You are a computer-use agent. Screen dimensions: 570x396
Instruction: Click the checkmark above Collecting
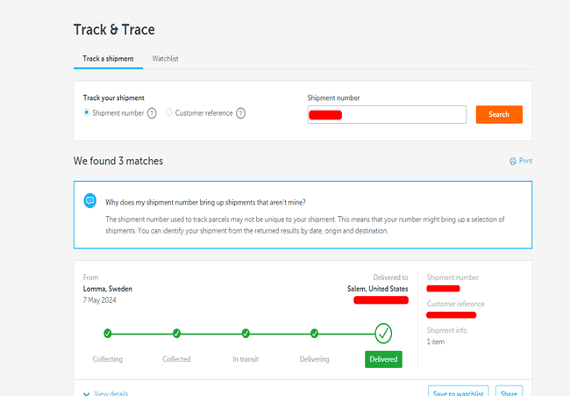click(x=108, y=334)
